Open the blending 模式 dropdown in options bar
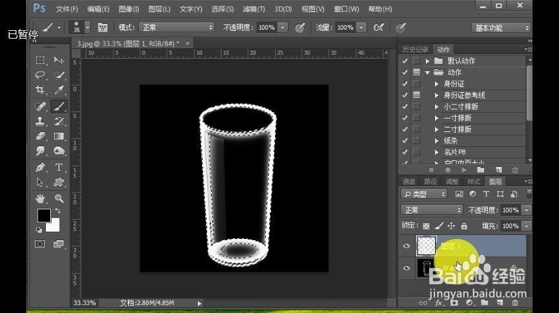 (x=177, y=28)
